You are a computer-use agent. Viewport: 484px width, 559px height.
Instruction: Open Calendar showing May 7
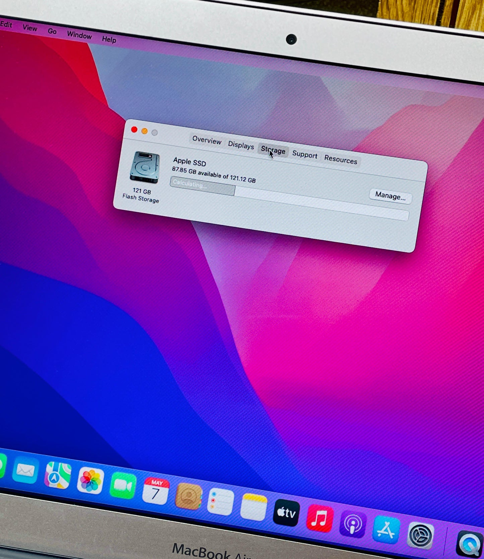click(x=155, y=491)
